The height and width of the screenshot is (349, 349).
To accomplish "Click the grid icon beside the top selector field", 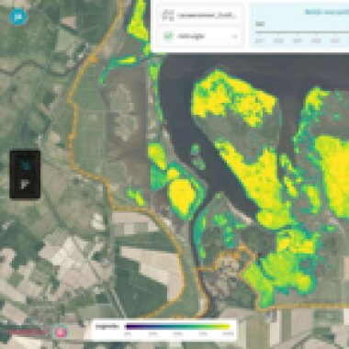I will pyautogui.click(x=168, y=16).
